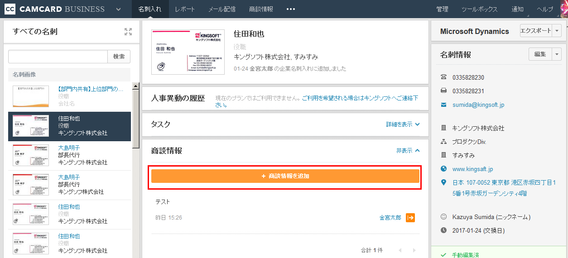Click the smiley nickname icon
The width and height of the screenshot is (568, 258).
[443, 217]
